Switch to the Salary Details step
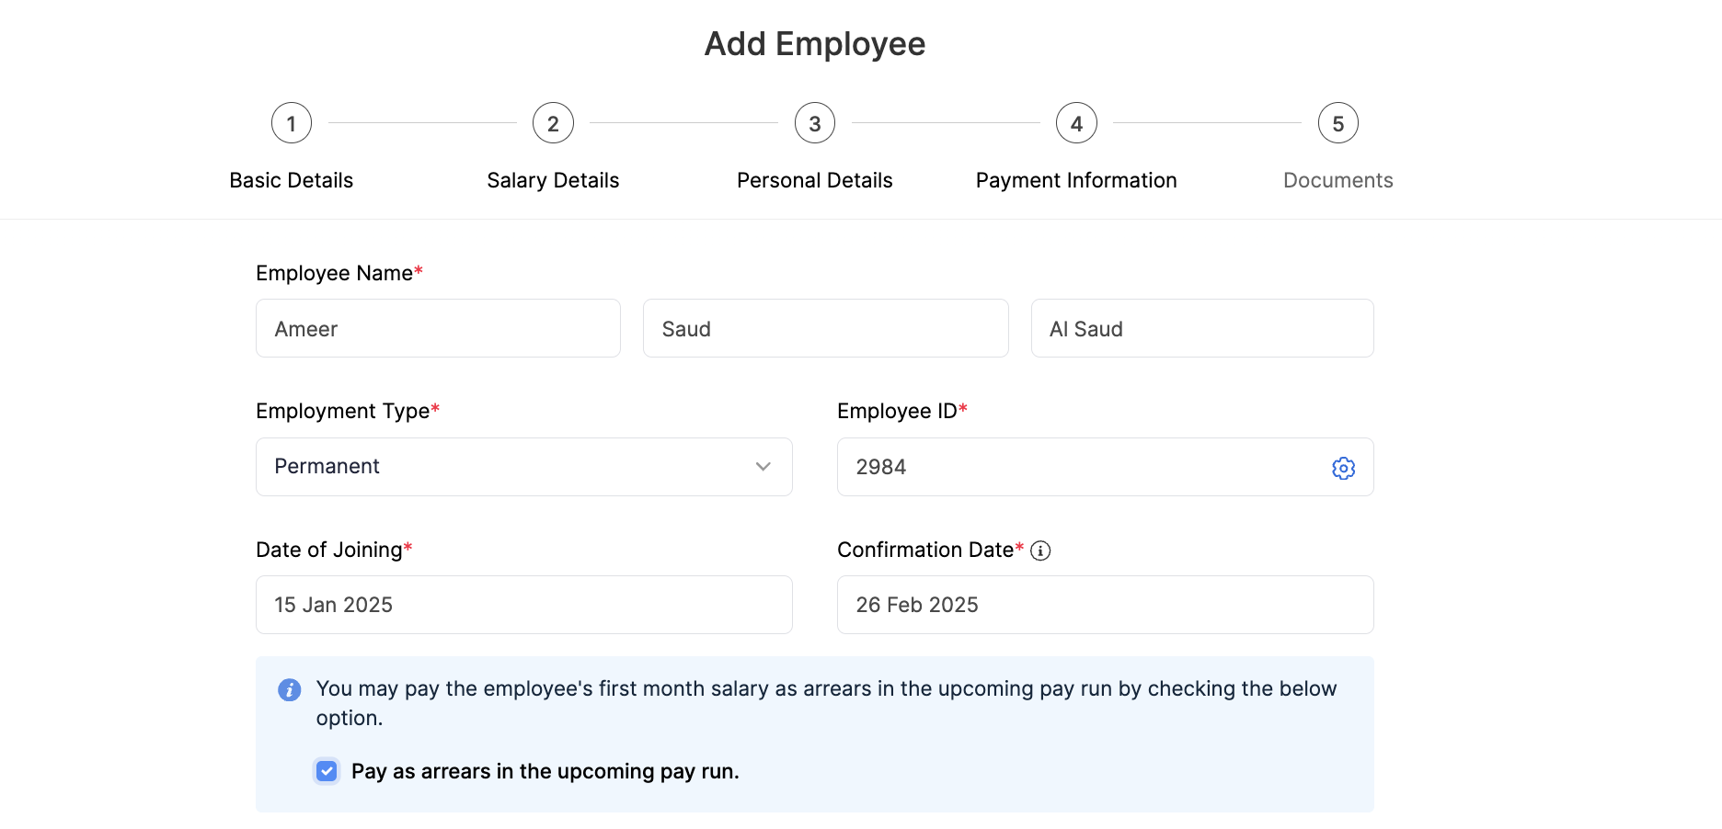1722x829 pixels. tap(552, 180)
